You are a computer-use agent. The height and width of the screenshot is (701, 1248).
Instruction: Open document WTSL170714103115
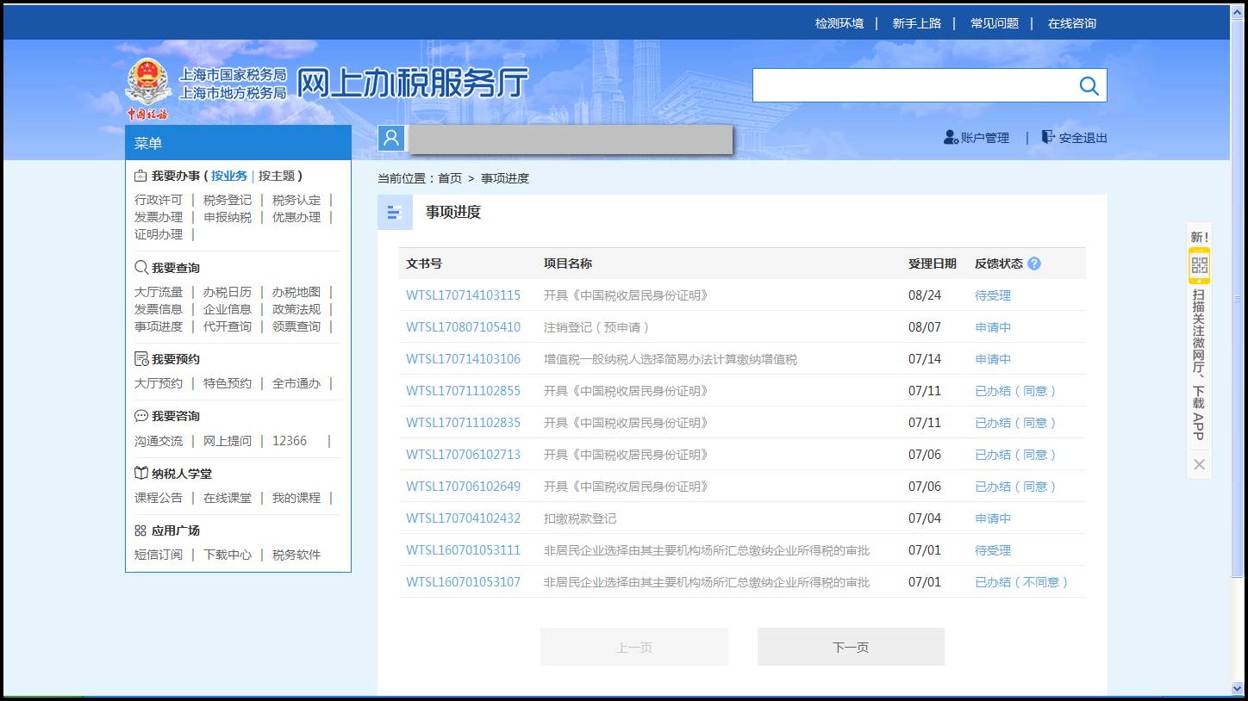tap(464, 295)
